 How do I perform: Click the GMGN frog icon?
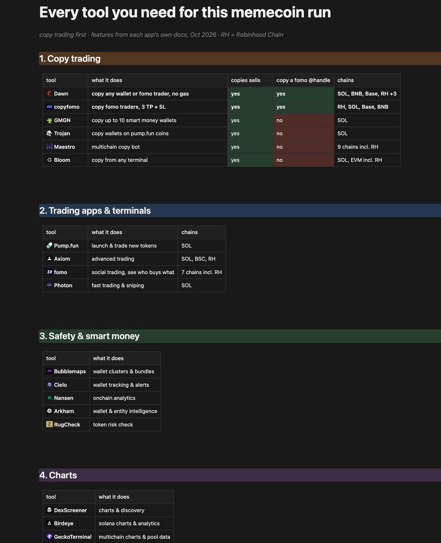(x=49, y=120)
